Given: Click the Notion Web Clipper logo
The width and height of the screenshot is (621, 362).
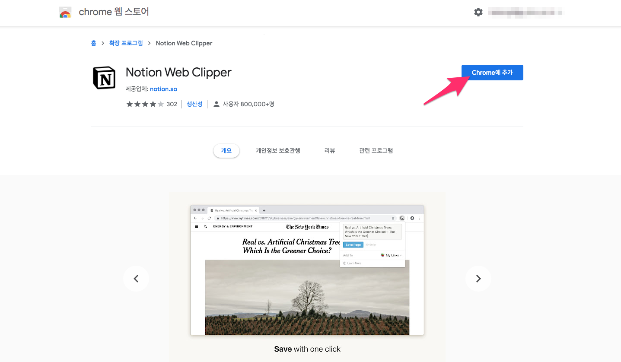Looking at the screenshot, I should pos(104,78).
